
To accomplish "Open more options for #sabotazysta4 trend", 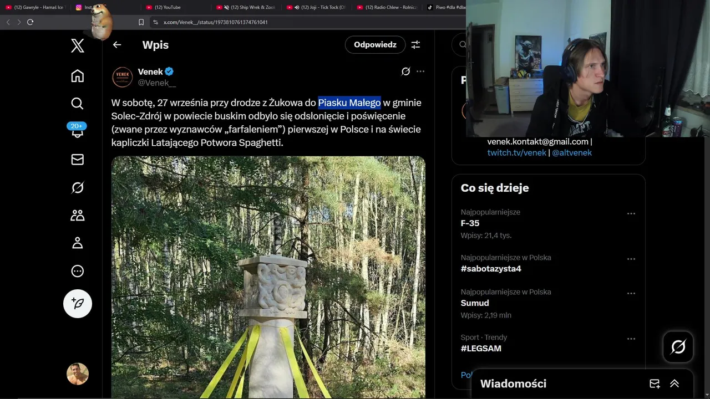I will click(631, 259).
